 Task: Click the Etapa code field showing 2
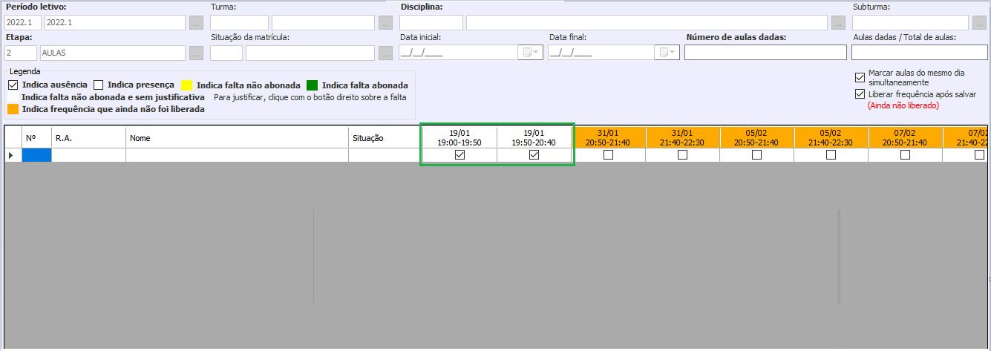pyautogui.click(x=21, y=53)
